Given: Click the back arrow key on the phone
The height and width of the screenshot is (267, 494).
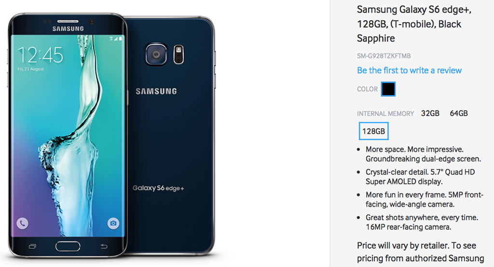Looking at the screenshot, I should 104,246.
